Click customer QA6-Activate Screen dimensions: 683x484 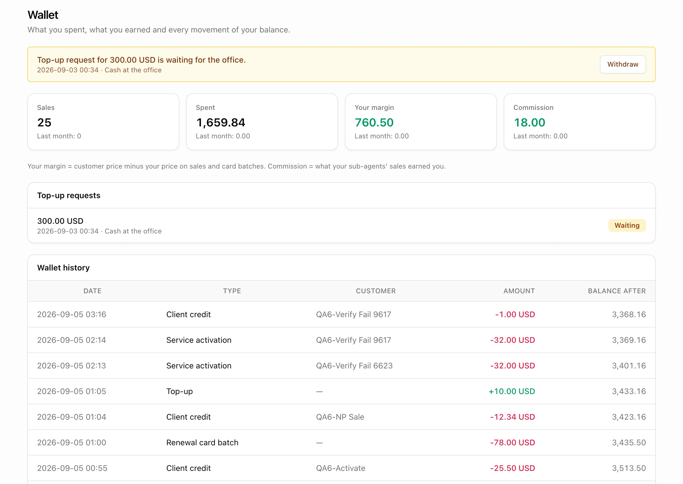(x=341, y=468)
